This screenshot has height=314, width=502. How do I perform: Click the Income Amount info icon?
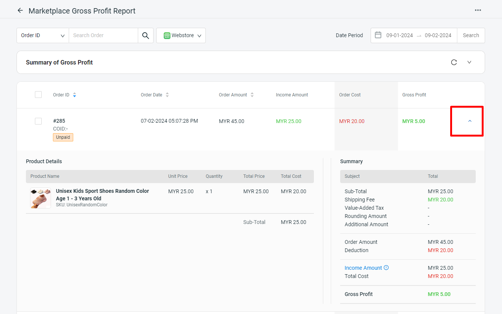click(x=386, y=268)
